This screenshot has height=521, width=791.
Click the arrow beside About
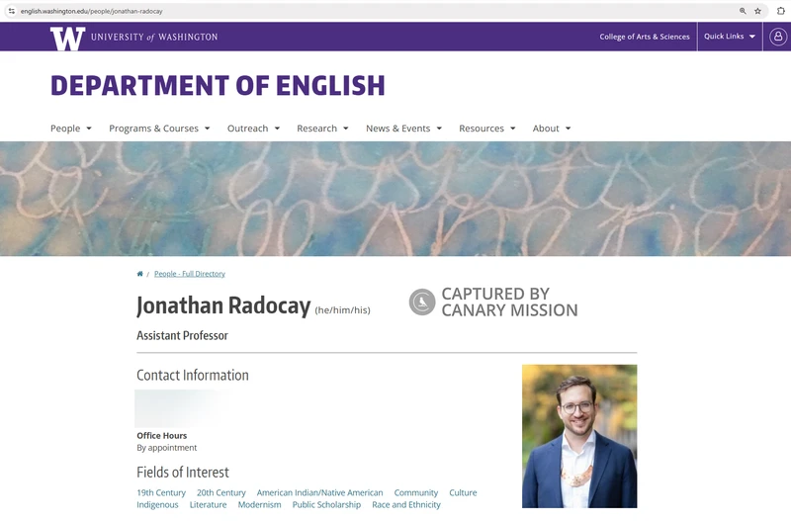tap(568, 129)
